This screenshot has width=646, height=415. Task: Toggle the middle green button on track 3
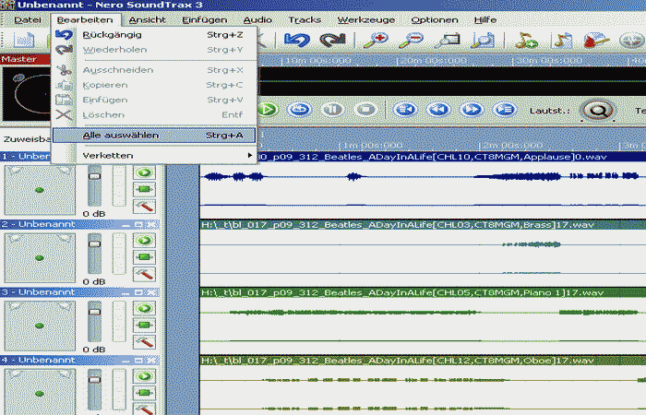click(145, 325)
